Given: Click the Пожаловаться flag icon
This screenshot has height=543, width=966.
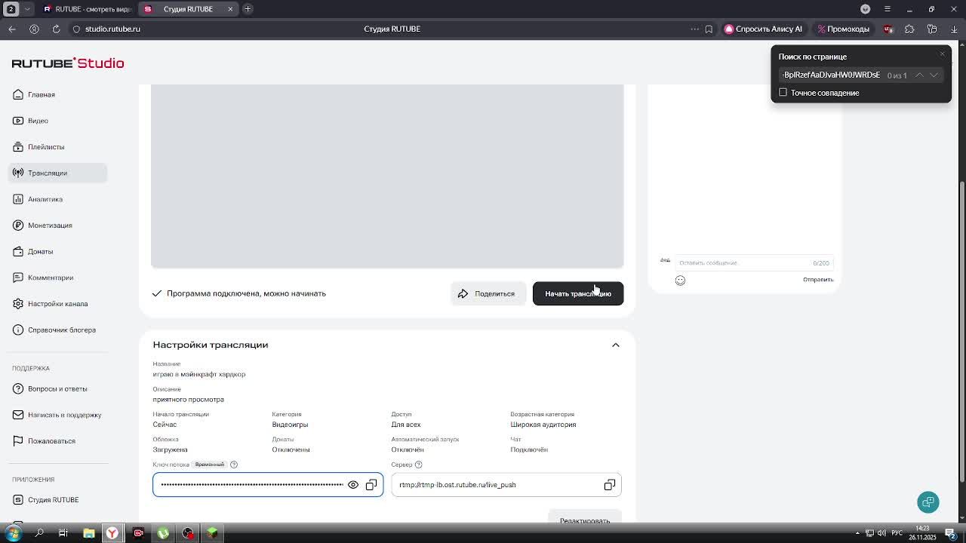Looking at the screenshot, I should pos(18,440).
